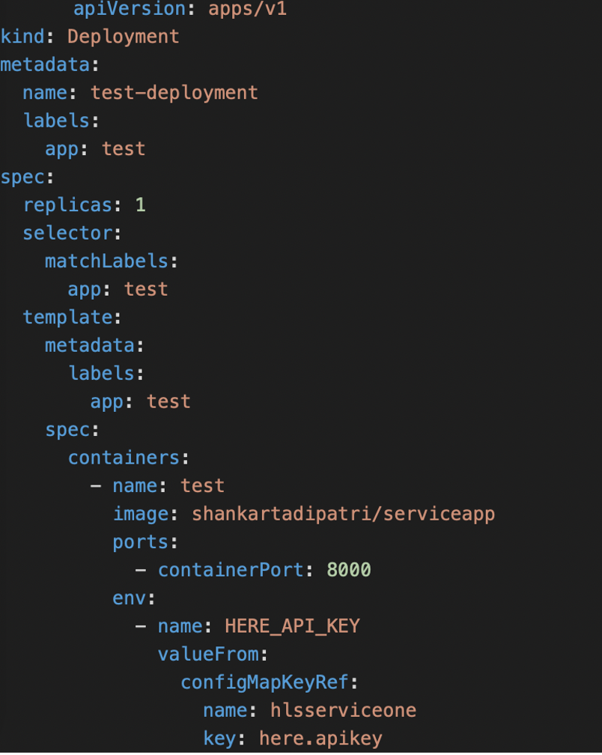
Task: Click the hlsserviceone config map name
Action: tap(343, 710)
